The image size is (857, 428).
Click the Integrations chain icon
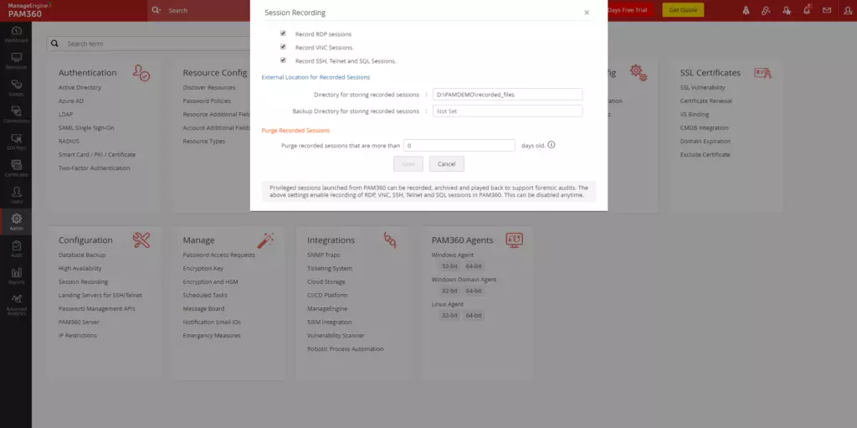pos(390,240)
